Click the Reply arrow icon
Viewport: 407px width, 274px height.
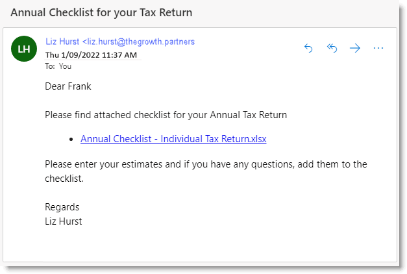[308, 48]
